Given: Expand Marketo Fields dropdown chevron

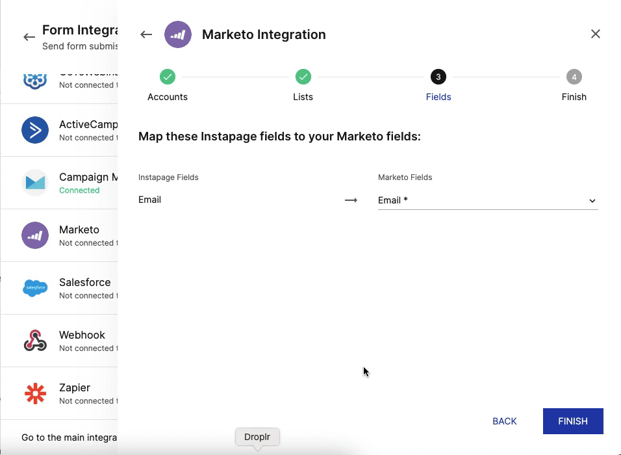Looking at the screenshot, I should pos(592,201).
